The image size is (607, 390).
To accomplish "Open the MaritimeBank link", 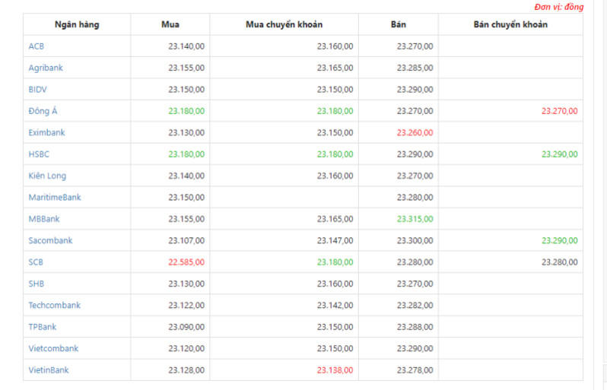I will coord(55,198).
